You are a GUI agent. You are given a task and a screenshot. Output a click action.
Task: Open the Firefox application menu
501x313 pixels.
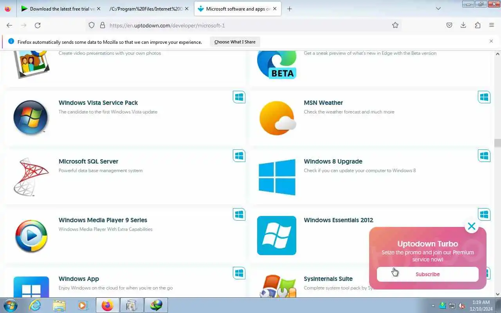coord(492,25)
